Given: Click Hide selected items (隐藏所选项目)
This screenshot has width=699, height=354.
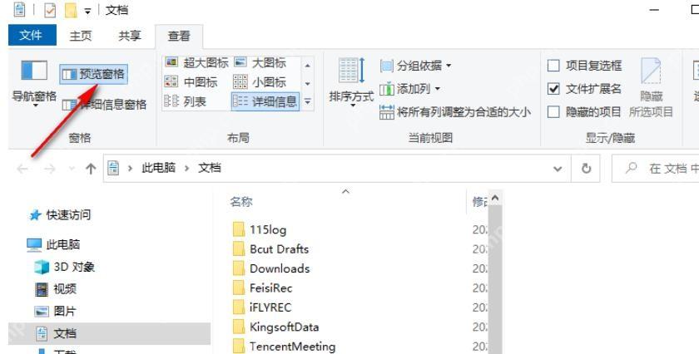Looking at the screenshot, I should pyautogui.click(x=651, y=88).
